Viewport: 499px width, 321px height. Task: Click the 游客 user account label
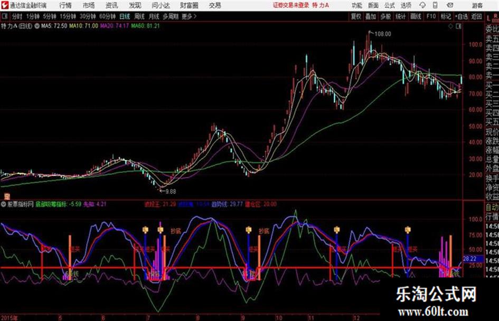coord(477,5)
